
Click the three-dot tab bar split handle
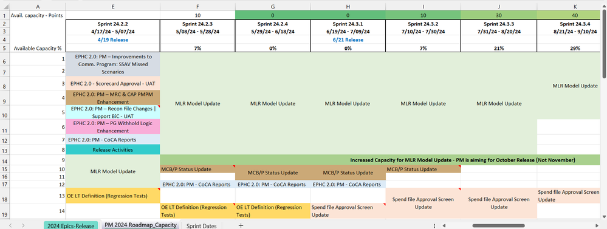point(434,225)
